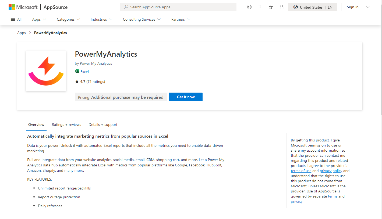This screenshot has width=382, height=219.
Task: Expand the Sign in arrow dropdown
Action: [x=368, y=7]
